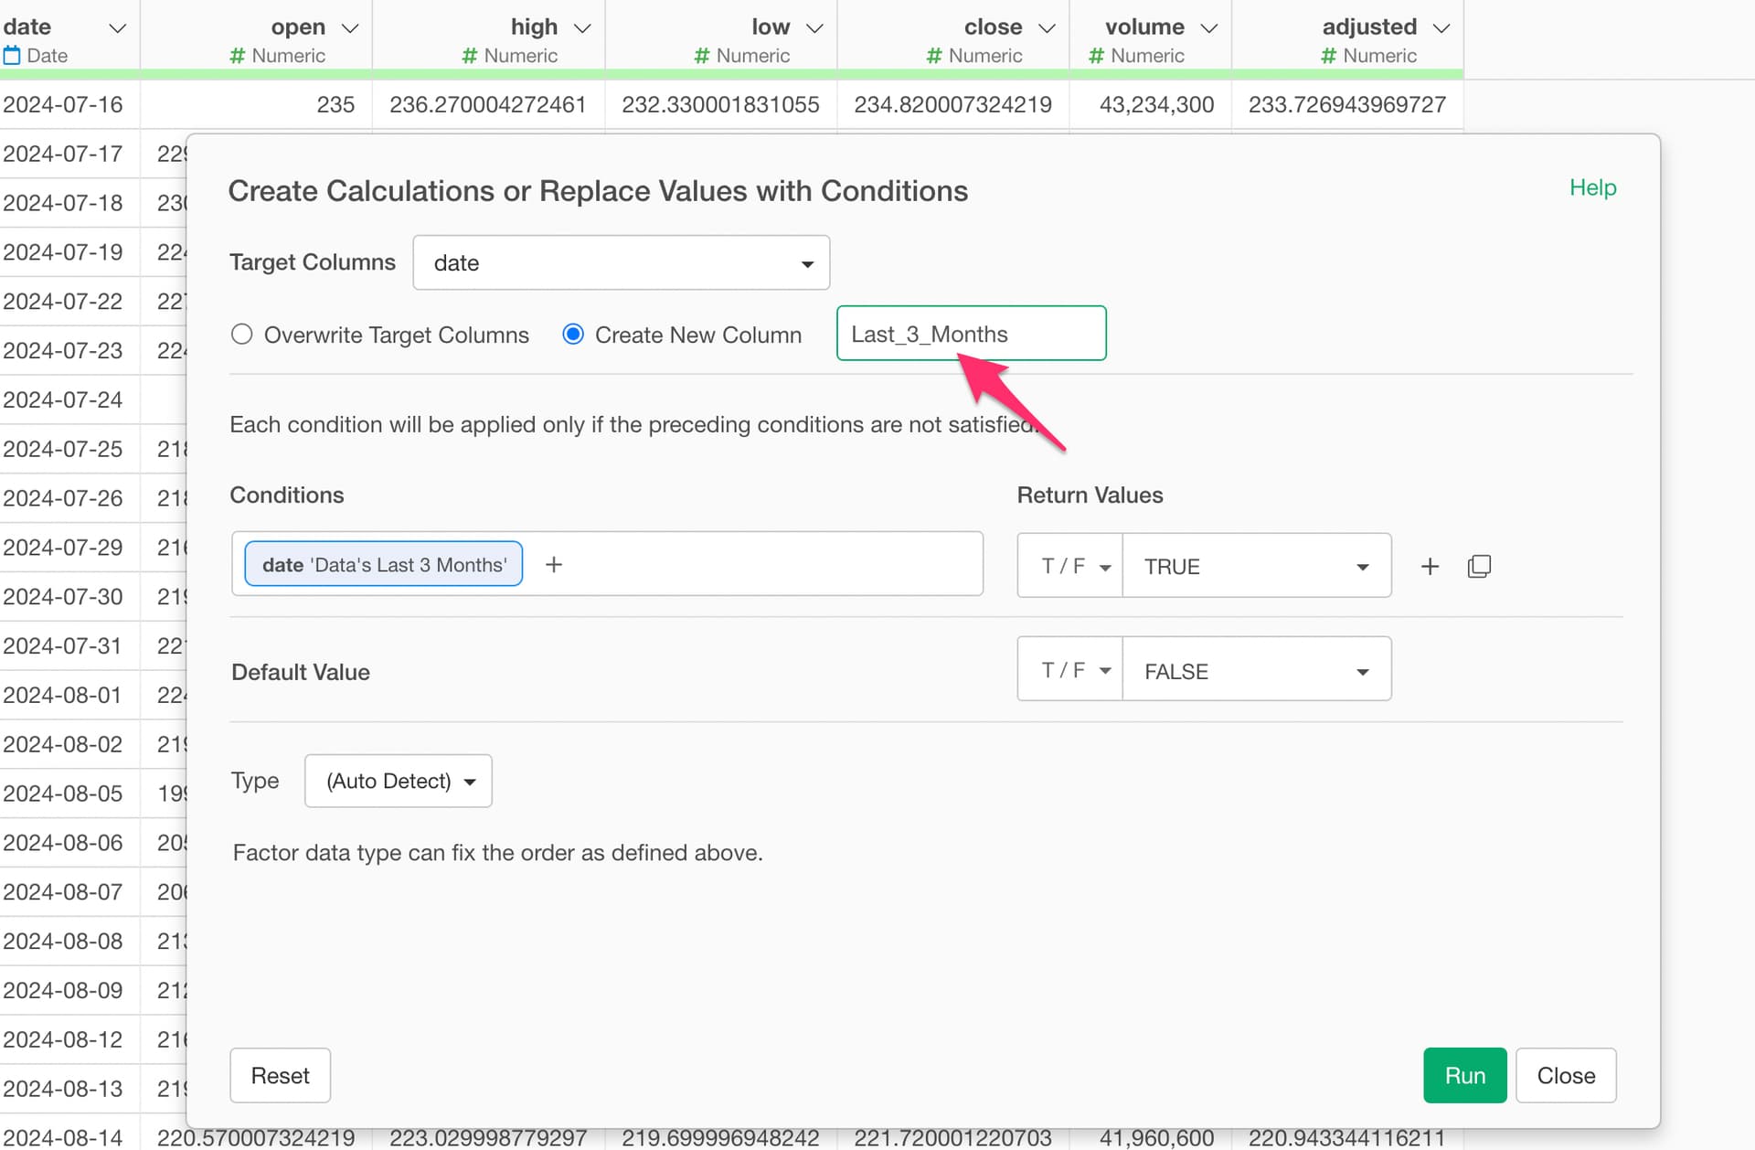Open the T/F type dropdown for Default Value
The width and height of the screenshot is (1755, 1150).
coord(1070,670)
